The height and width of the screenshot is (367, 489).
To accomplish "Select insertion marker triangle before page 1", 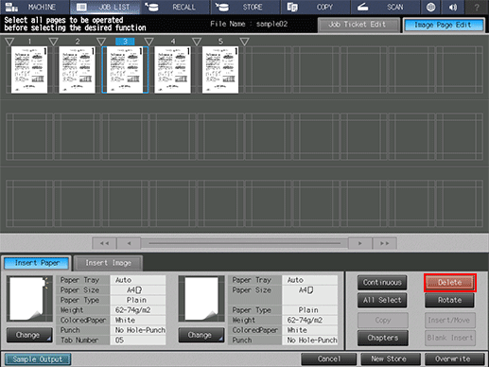I will [9, 42].
